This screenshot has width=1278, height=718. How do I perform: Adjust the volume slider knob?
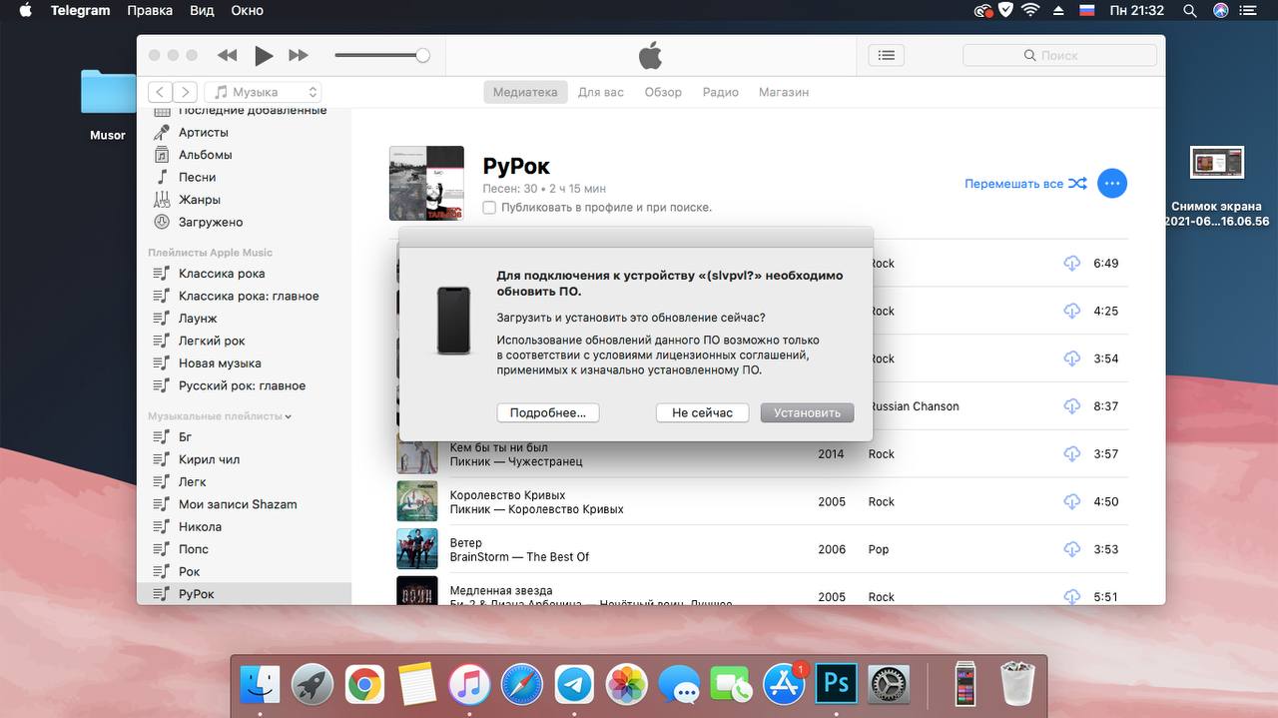click(422, 56)
